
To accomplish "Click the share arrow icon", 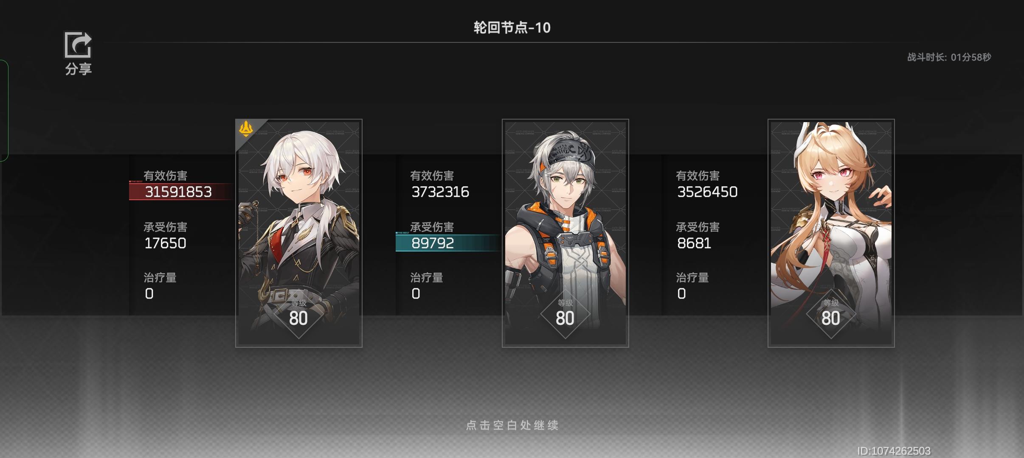I will coord(78,45).
